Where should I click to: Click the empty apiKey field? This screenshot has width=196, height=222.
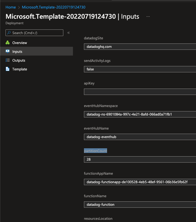pos(140,92)
